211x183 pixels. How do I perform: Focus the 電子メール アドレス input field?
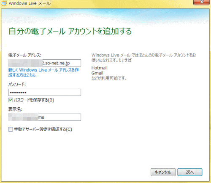coord(45,63)
